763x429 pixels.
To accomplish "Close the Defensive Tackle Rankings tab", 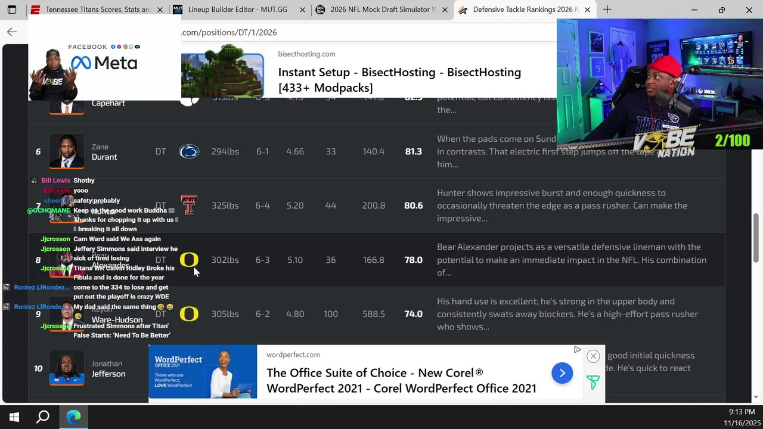I will click(587, 10).
